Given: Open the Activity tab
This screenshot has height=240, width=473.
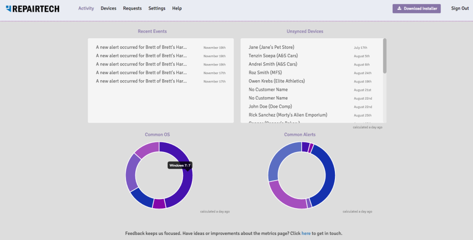Looking at the screenshot, I should [86, 8].
